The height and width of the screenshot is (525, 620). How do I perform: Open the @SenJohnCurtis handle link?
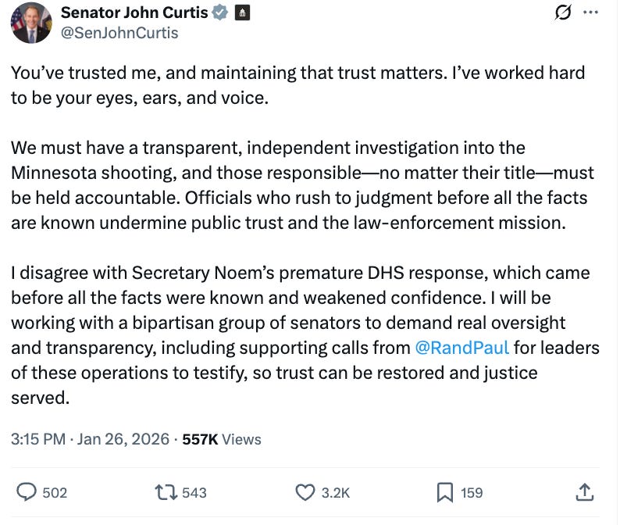119,33
